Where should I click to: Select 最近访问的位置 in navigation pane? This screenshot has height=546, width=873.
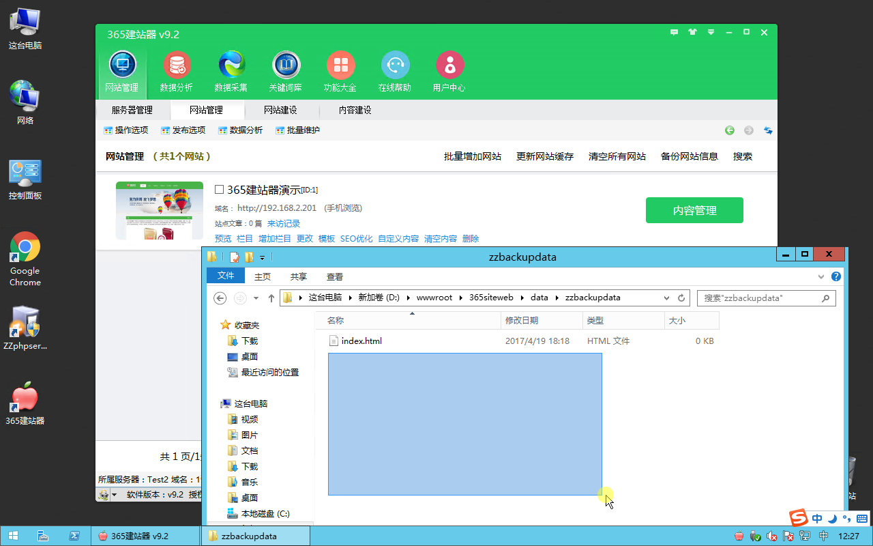click(x=269, y=372)
